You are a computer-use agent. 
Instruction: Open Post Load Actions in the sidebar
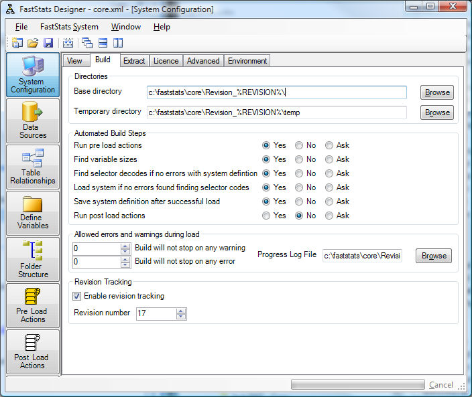[33, 351]
